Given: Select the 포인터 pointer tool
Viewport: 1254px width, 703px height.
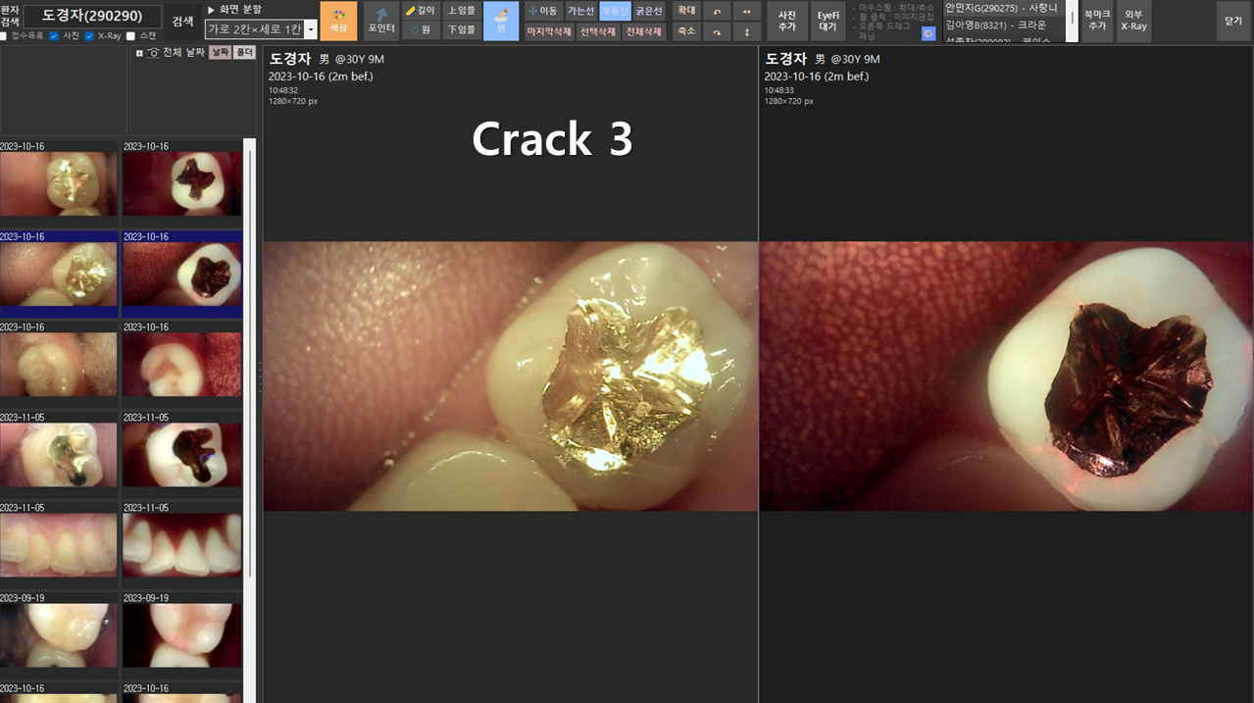Looking at the screenshot, I should pyautogui.click(x=381, y=21).
